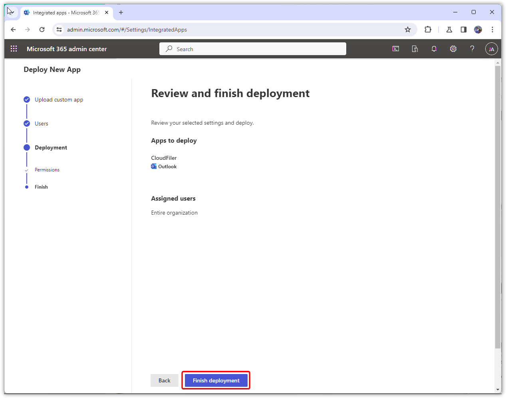Open the mobile app download icon in header

(415, 49)
